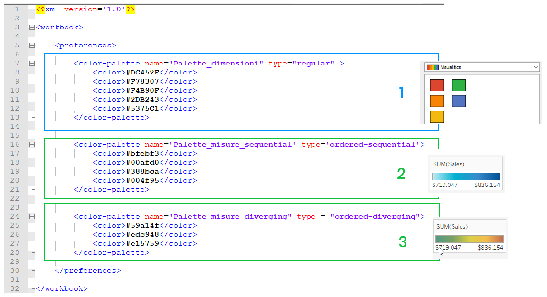Pick the yellow color swatch
The height and width of the screenshot is (297, 547).
click(437, 117)
